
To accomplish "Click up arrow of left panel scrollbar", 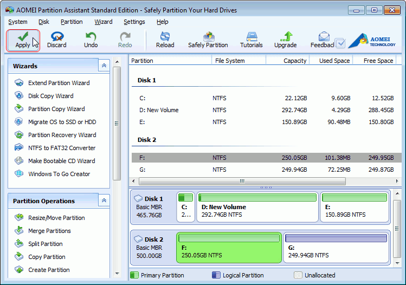I will [117, 62].
